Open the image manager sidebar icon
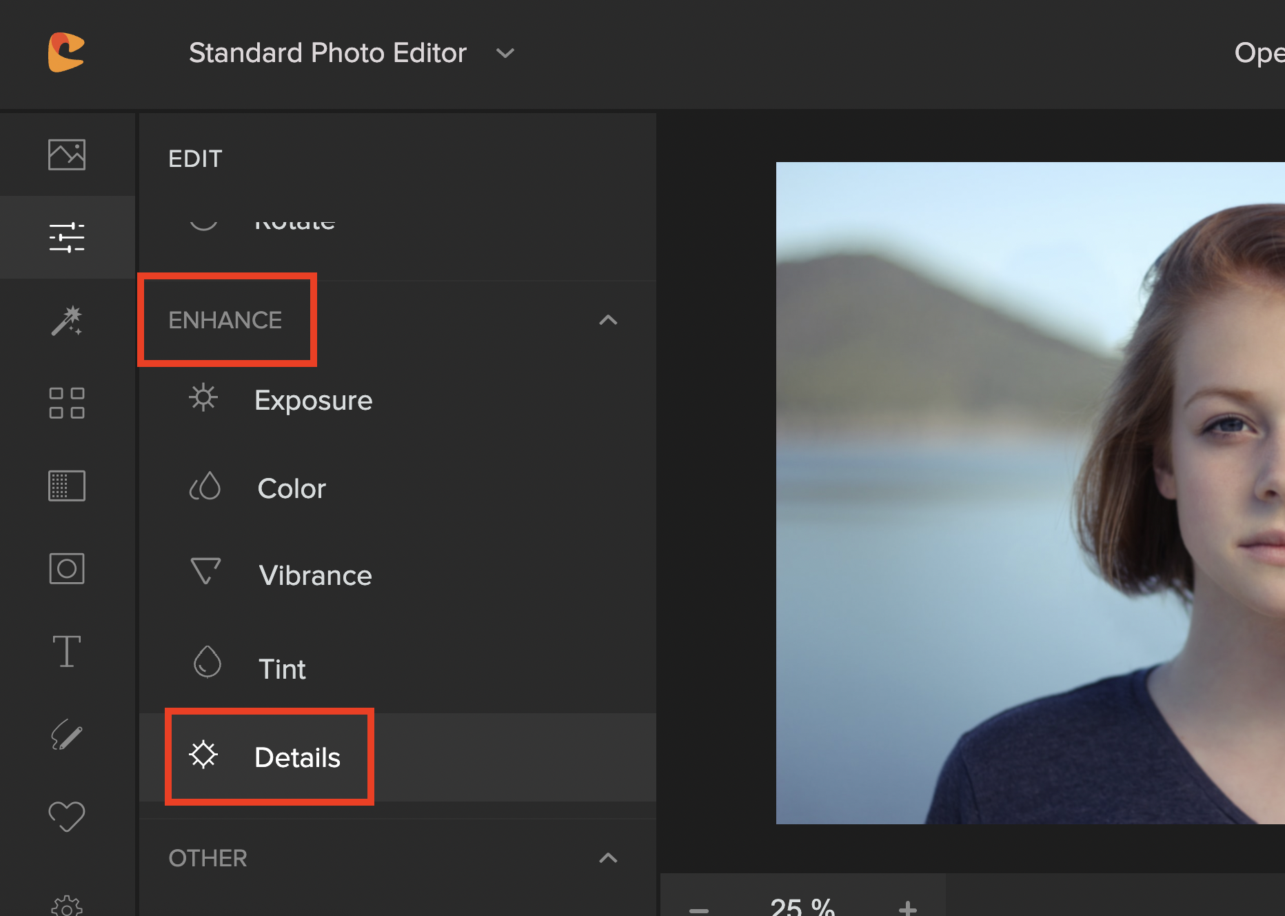 pyautogui.click(x=67, y=155)
